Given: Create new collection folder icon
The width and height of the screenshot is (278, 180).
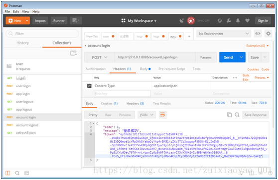Looking at the screenshot, I should coord(74,53).
